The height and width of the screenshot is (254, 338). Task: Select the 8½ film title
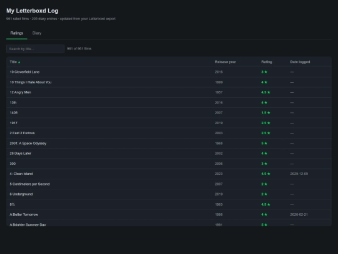click(12, 204)
